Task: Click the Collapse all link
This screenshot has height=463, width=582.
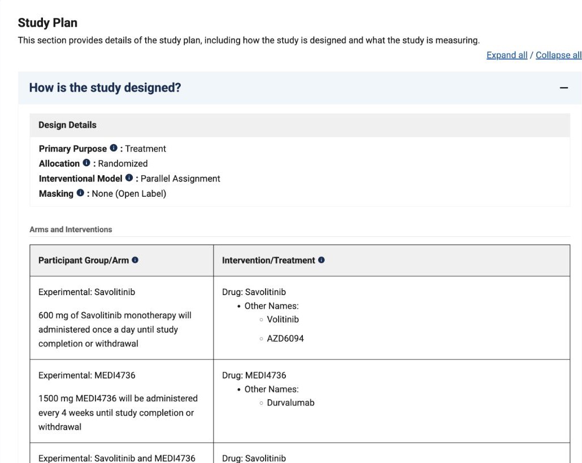Action: tap(558, 55)
